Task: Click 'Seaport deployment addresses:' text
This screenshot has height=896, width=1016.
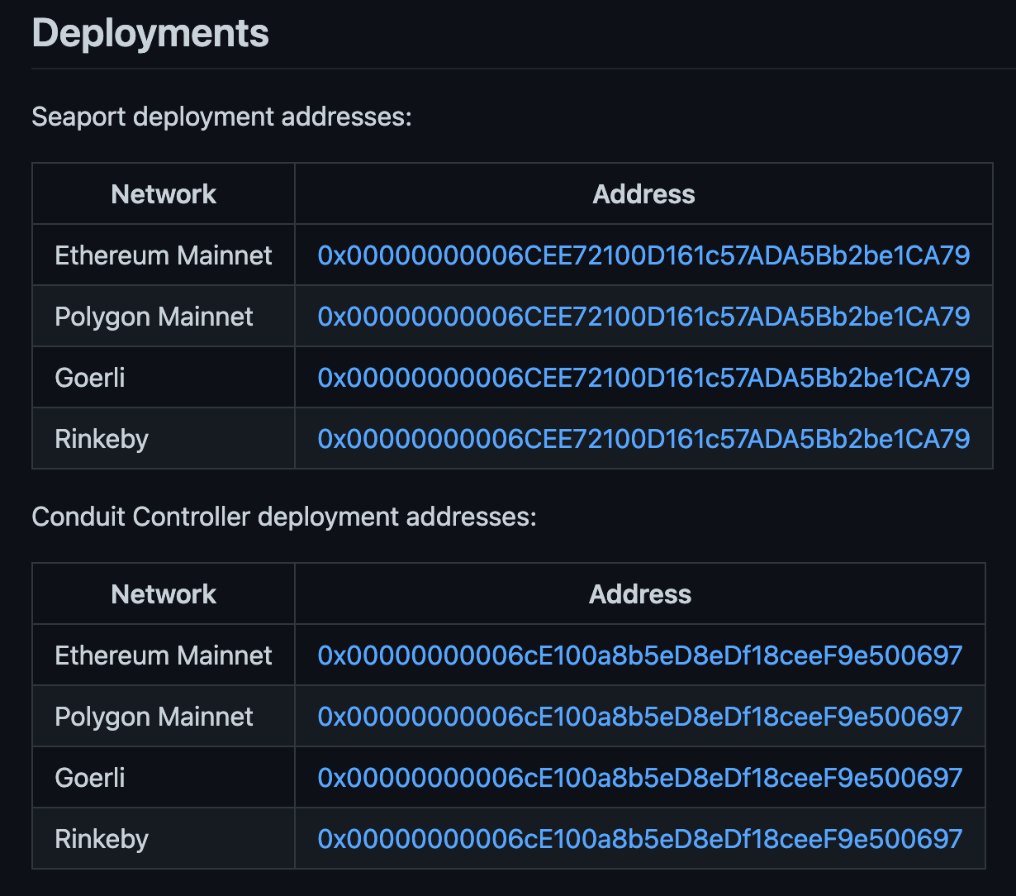Action: tap(221, 117)
